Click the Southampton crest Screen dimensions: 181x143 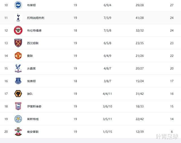[18, 131]
